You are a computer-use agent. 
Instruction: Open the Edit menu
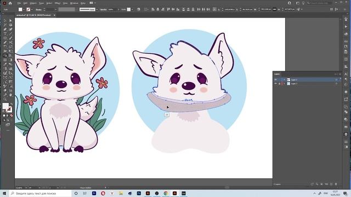26,3
